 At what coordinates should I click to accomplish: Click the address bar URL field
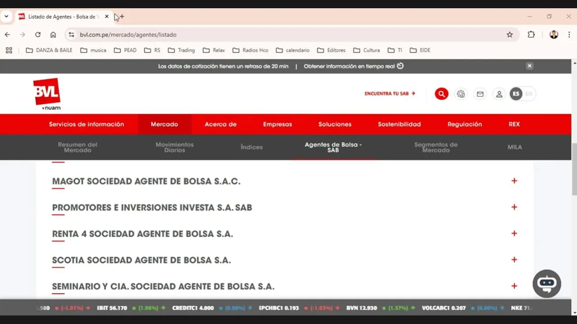[x=288, y=35]
